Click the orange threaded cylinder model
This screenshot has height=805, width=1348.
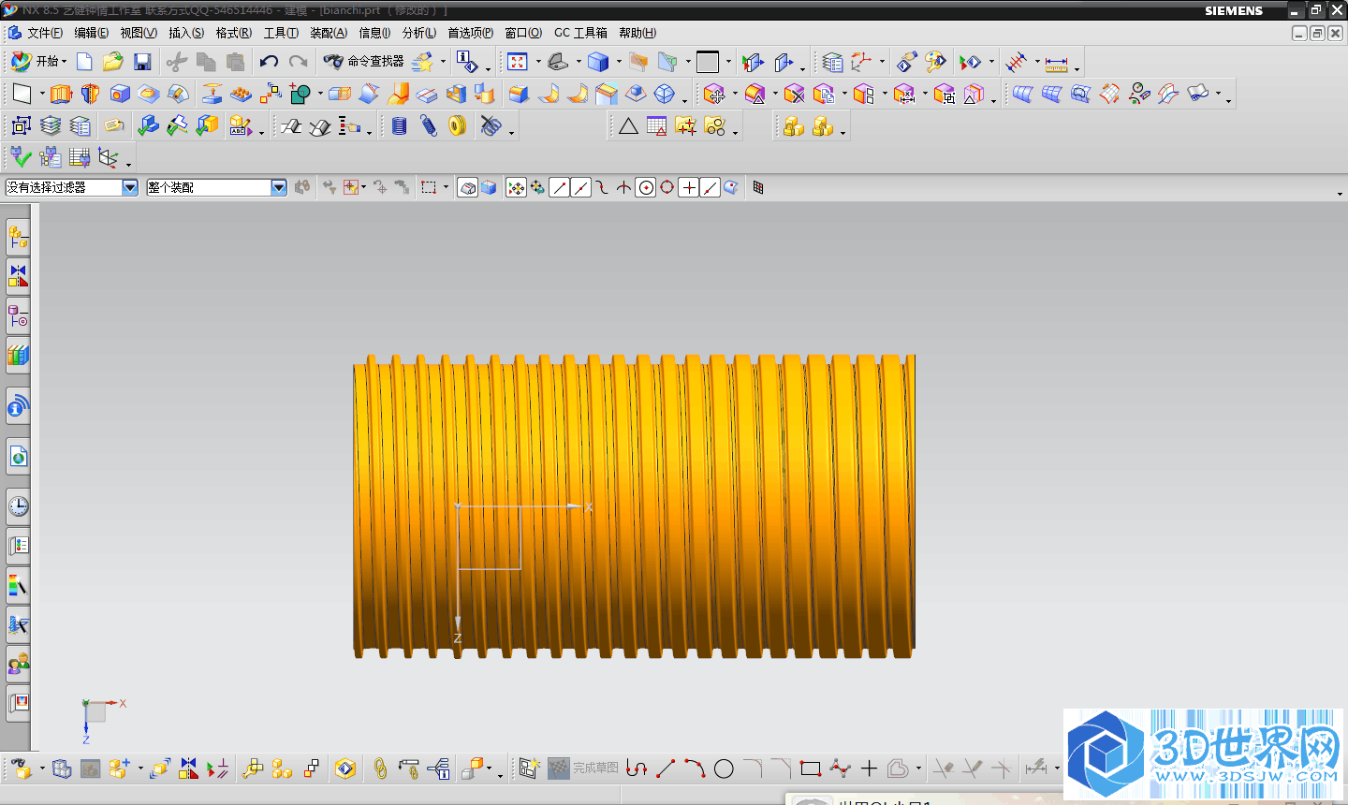coord(634,505)
